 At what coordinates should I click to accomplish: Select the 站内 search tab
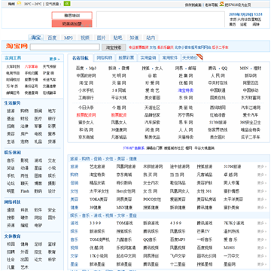click(x=151, y=38)
